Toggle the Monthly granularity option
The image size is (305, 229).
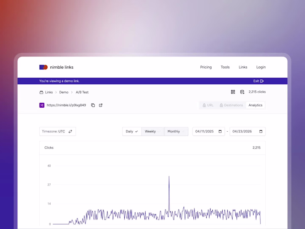coord(176,131)
